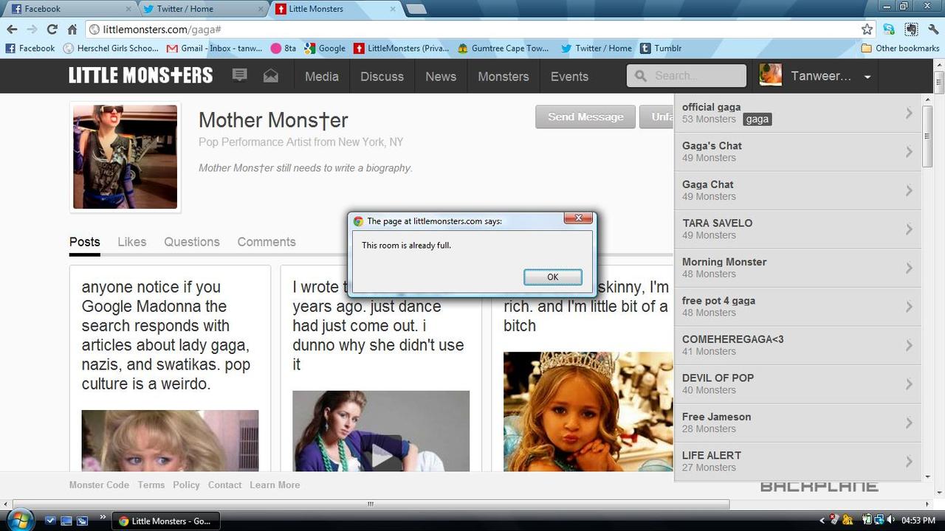Open the Gumtree Cape Town bookmark
This screenshot has height=531, width=945.
(x=504, y=48)
